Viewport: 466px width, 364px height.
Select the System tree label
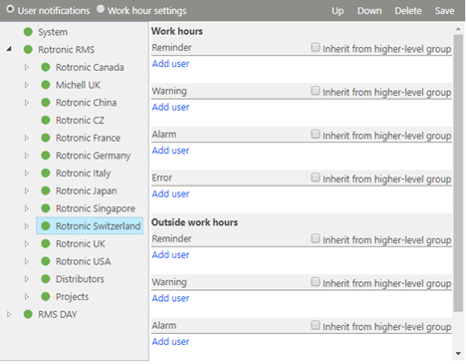53,32
